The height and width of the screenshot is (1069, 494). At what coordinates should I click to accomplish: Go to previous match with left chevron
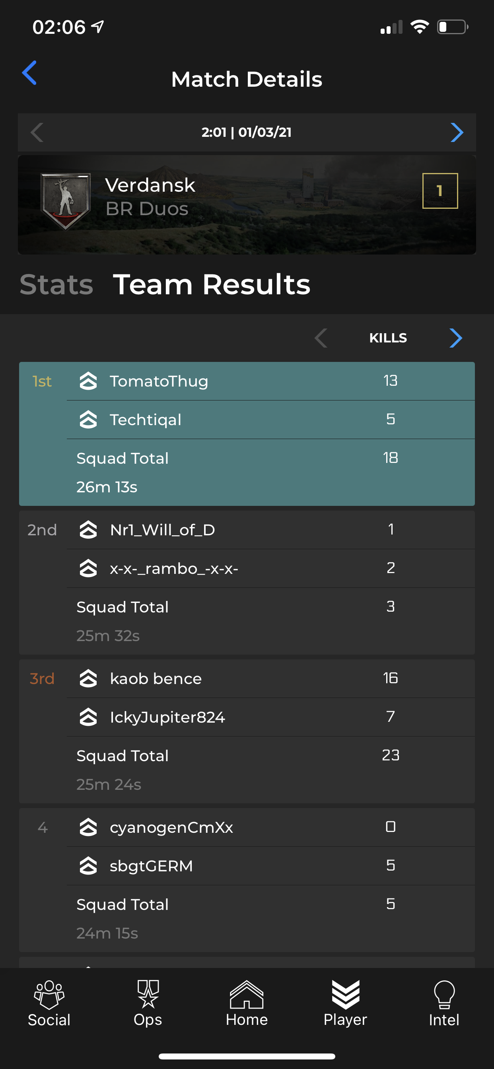(x=37, y=132)
